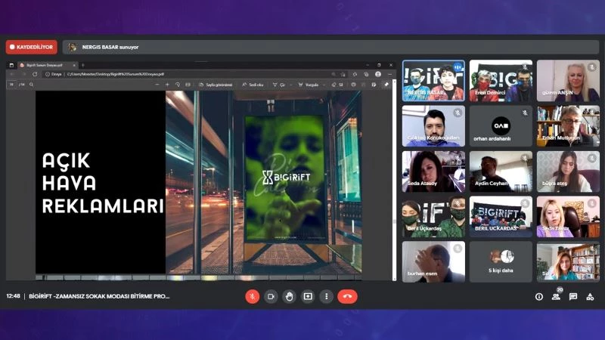Raise hand in the meeting
Image resolution: width=605 pixels, height=340 pixels.
coord(289,296)
